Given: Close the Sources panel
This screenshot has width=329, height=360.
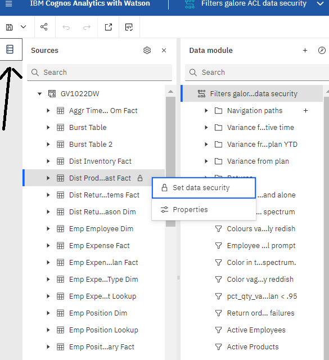Looking at the screenshot, I should (x=164, y=51).
